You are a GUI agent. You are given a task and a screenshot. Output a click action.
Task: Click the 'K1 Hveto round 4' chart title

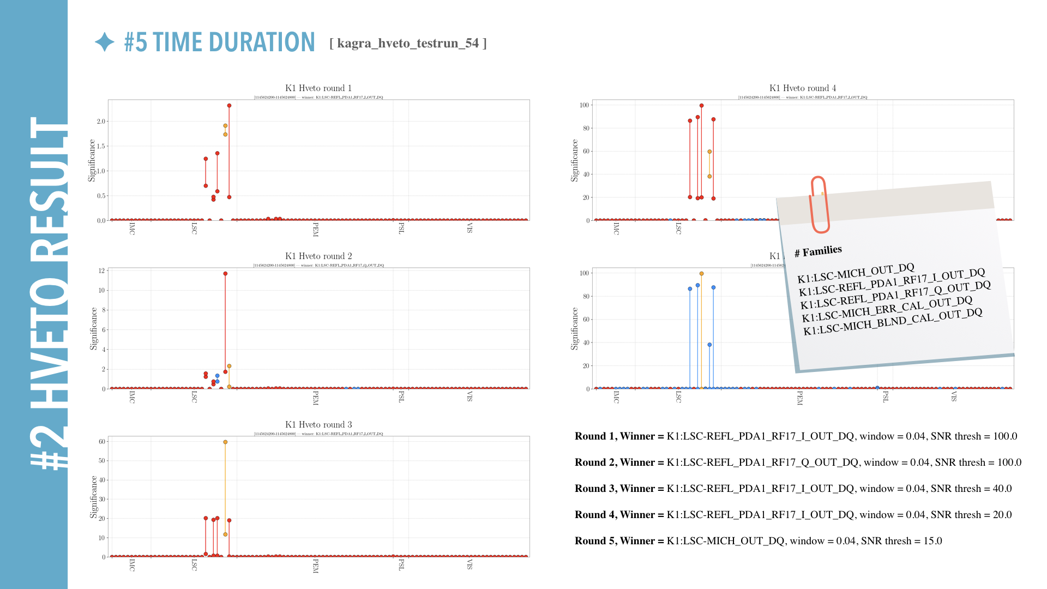pyautogui.click(x=803, y=88)
